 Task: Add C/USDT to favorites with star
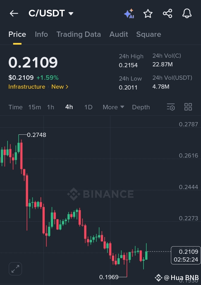(148, 14)
